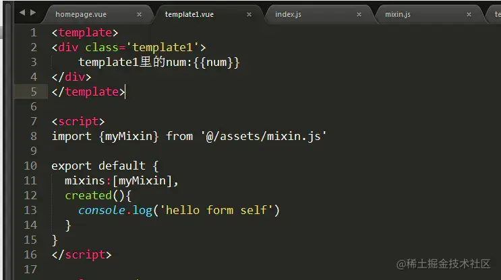Close the template1.vue tab
Image resolution: width=501 pixels, height=280 pixels.
(249, 14)
